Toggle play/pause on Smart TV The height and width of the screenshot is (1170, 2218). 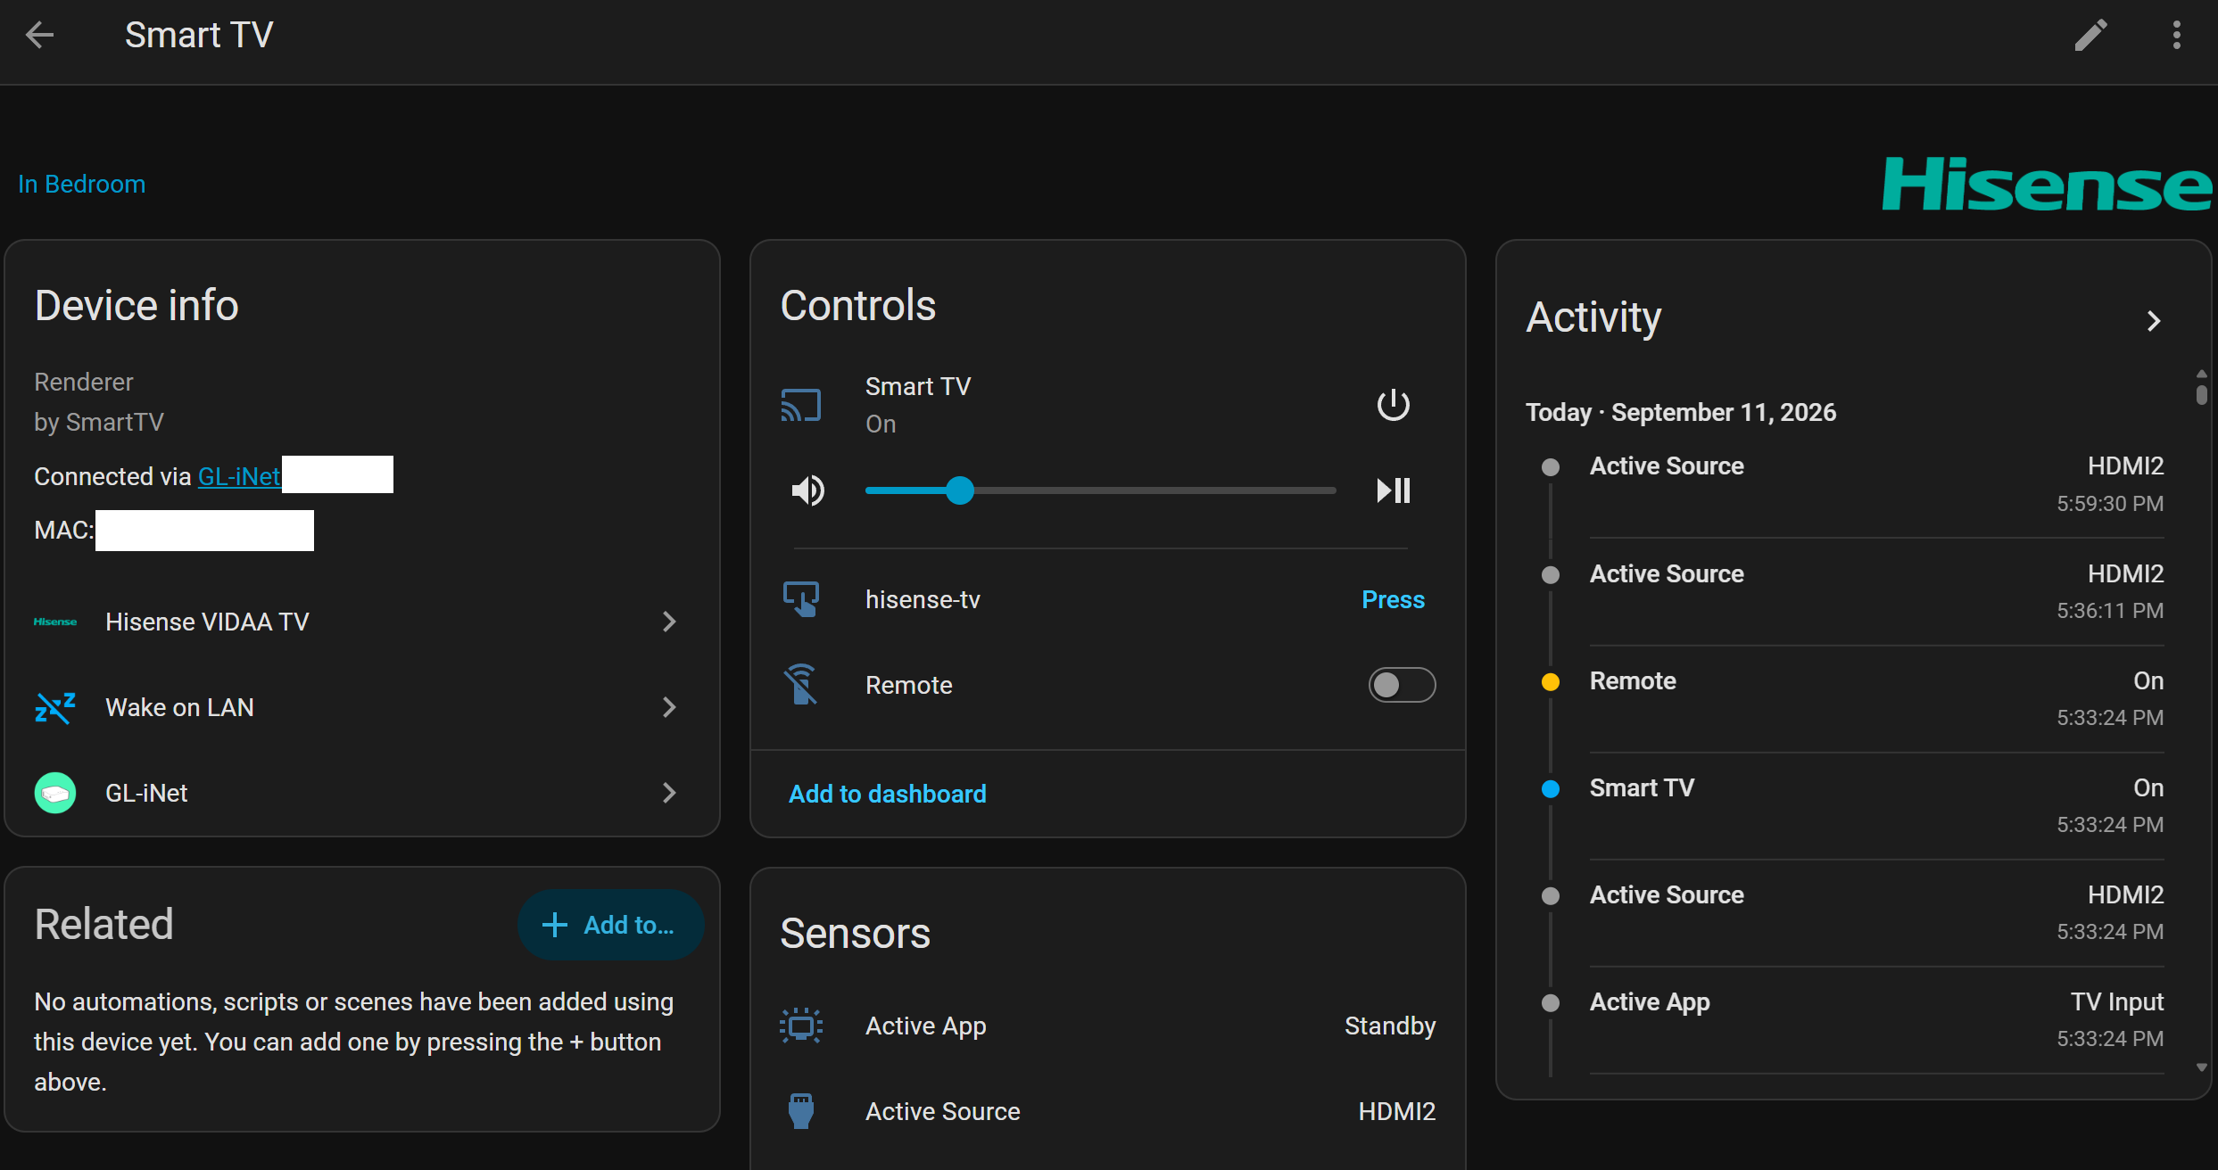[x=1393, y=490]
